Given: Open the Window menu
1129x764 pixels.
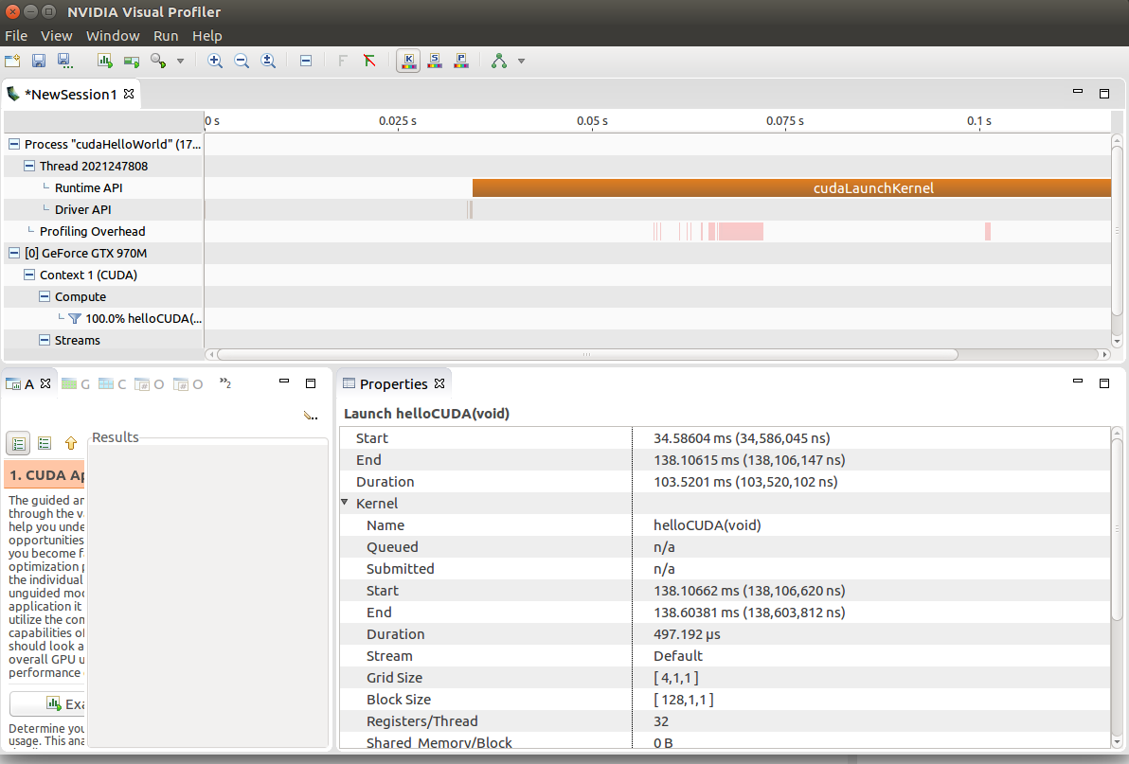Looking at the screenshot, I should [x=113, y=36].
